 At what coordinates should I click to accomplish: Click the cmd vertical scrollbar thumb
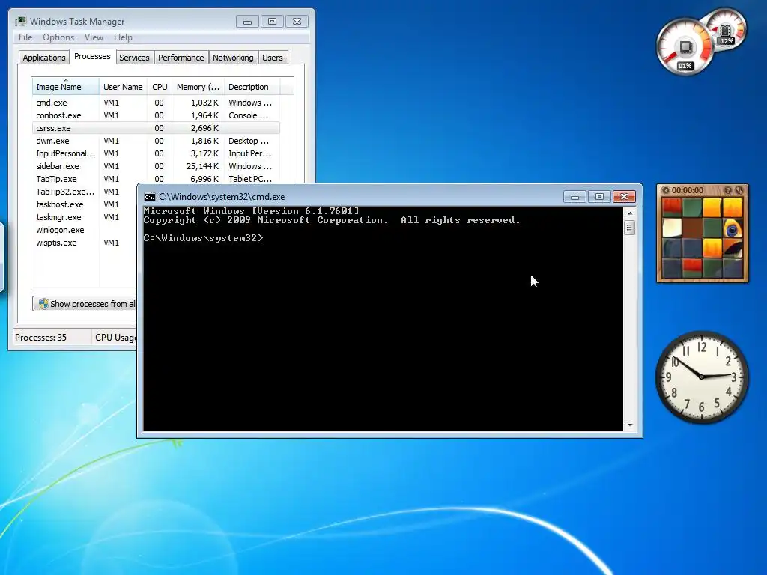click(x=629, y=228)
